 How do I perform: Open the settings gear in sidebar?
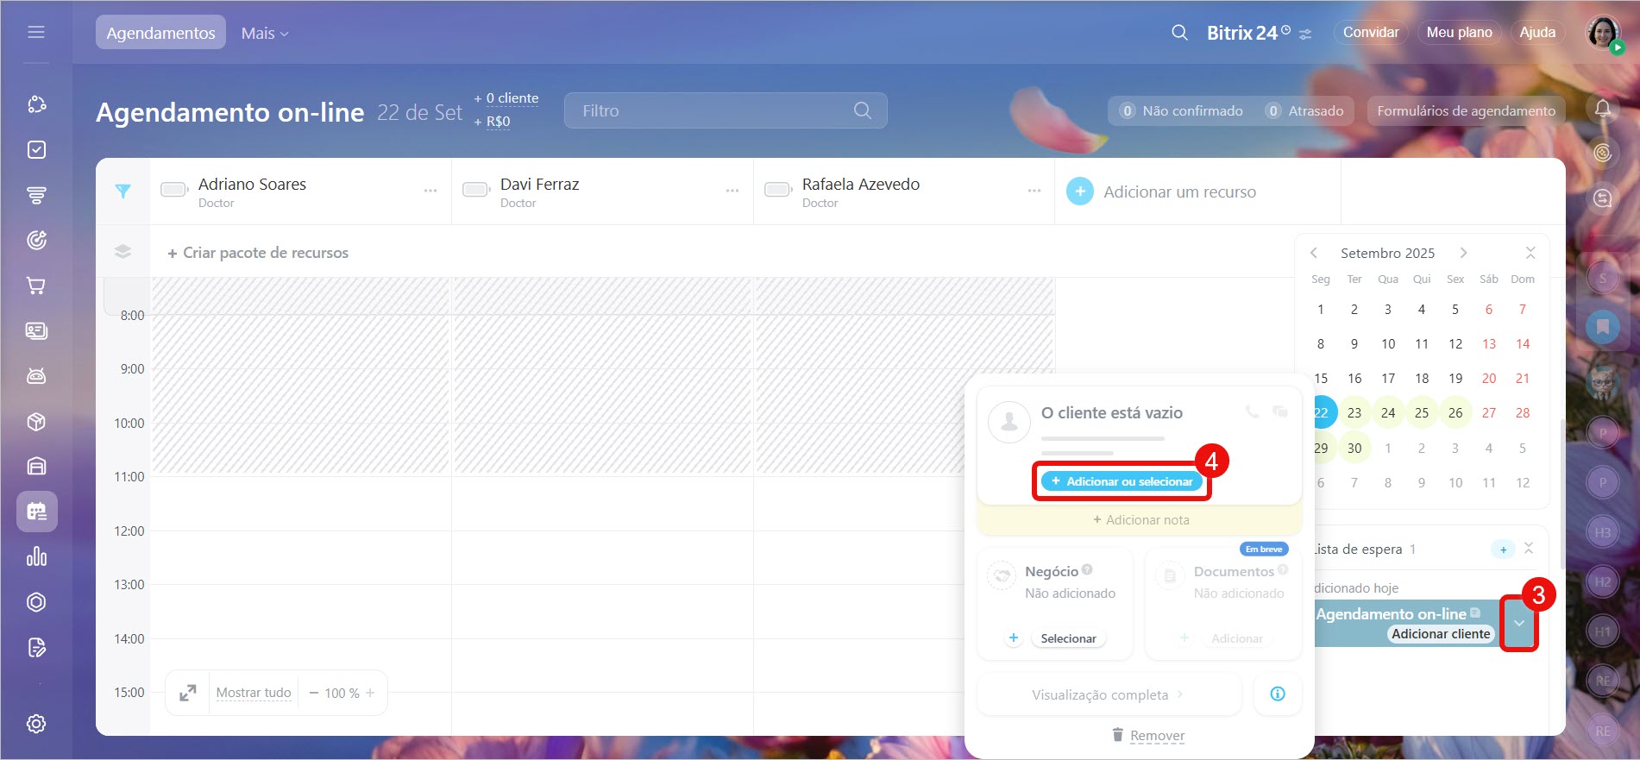pyautogui.click(x=36, y=724)
